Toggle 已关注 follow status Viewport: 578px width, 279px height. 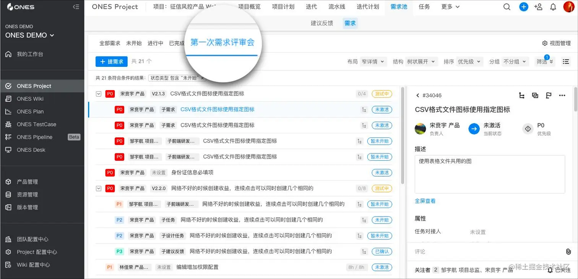pyautogui.click(x=560, y=270)
